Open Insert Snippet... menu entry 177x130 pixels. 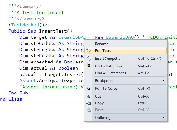pos(126,58)
